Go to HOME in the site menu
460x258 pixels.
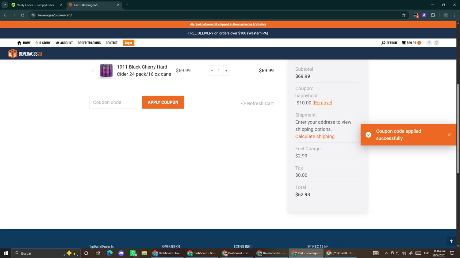(x=24, y=43)
